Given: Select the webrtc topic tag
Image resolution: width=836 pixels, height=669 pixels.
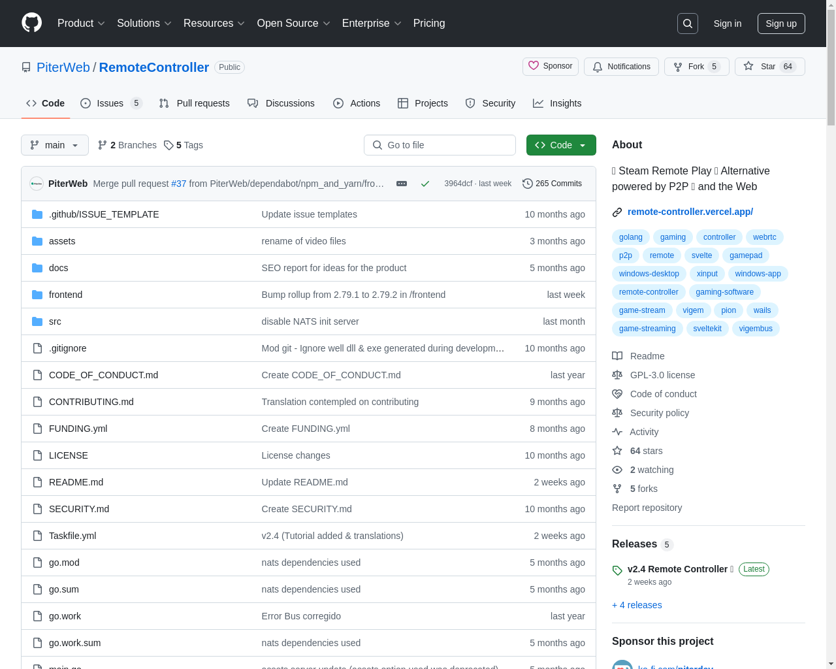Looking at the screenshot, I should click(x=765, y=237).
